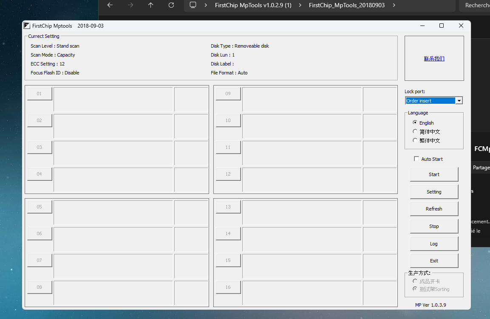This screenshot has height=319, width=490.
Task: Click port 15 button
Action: pos(228,260)
